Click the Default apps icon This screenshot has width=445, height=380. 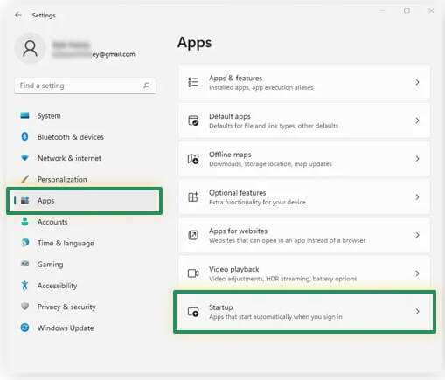193,121
